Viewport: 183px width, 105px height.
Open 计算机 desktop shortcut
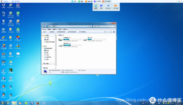pyautogui.click(x=3, y=6)
